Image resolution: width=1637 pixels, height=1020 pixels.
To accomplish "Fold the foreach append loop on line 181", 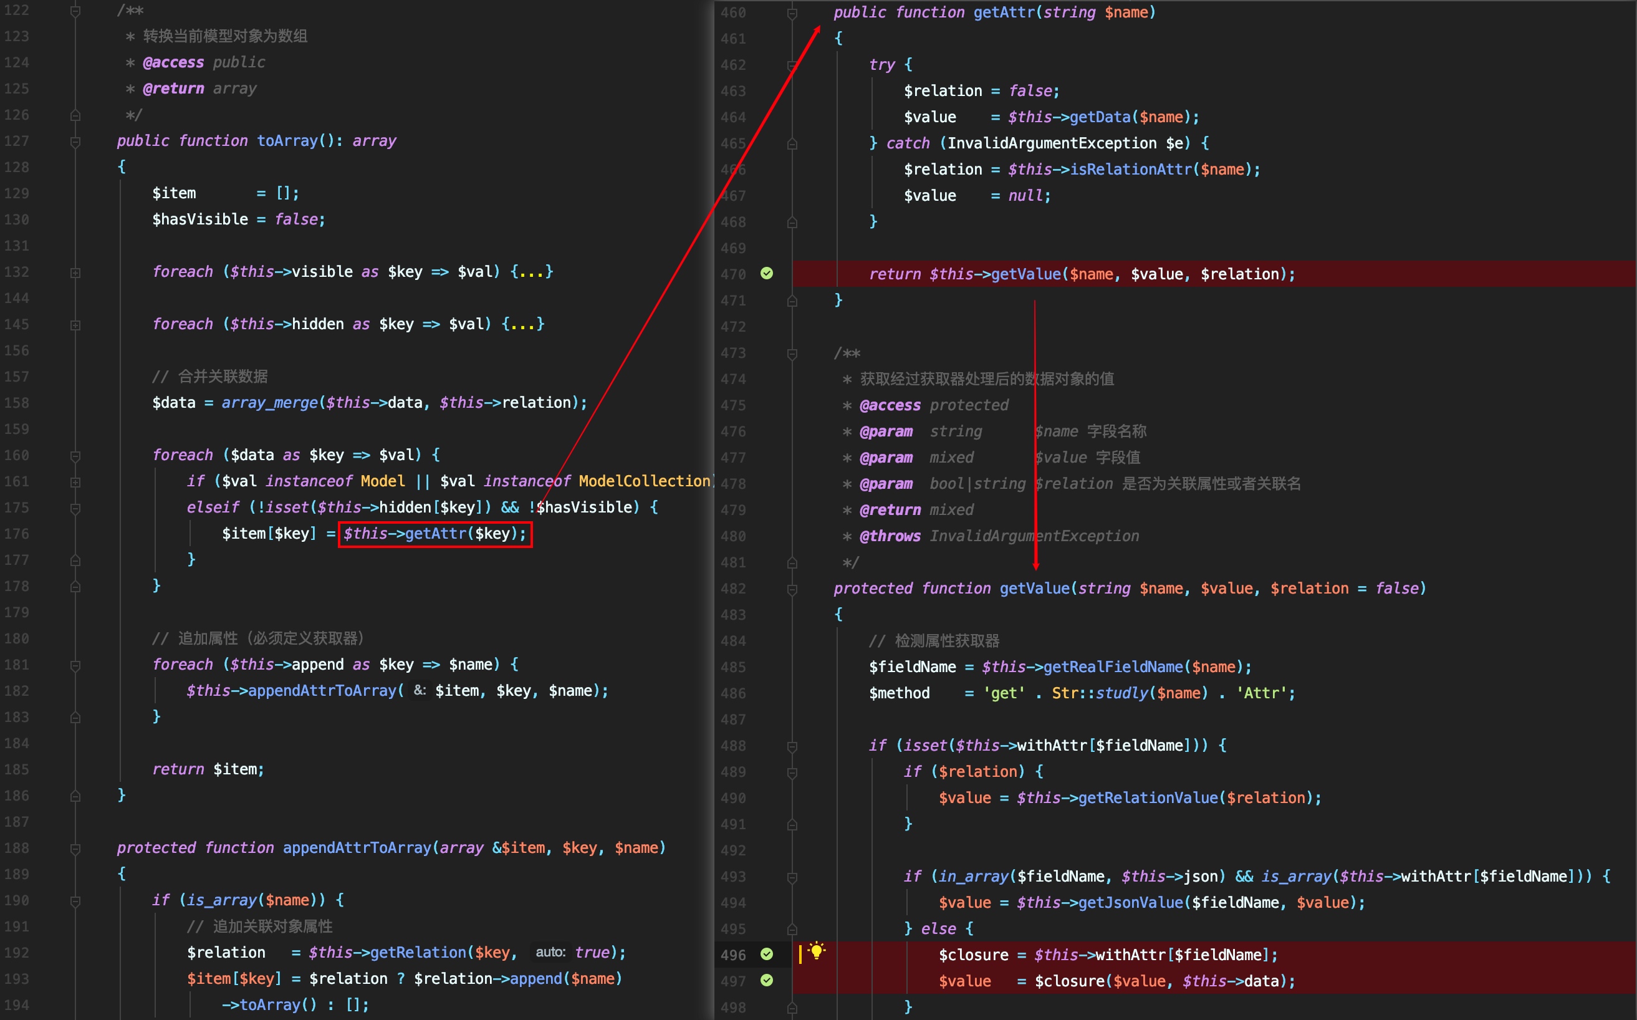I will coord(75,666).
